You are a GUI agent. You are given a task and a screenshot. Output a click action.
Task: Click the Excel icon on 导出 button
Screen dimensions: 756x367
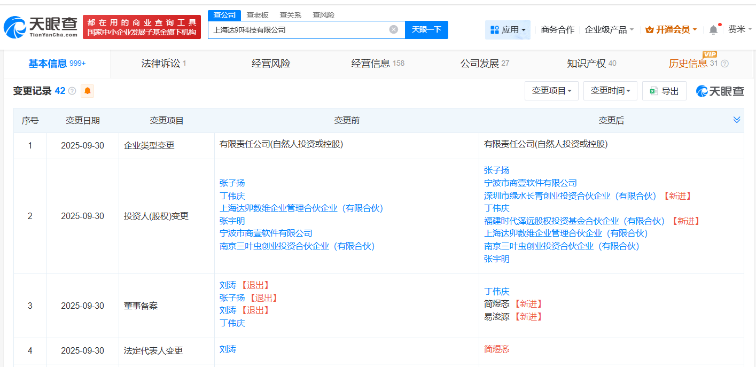point(653,90)
